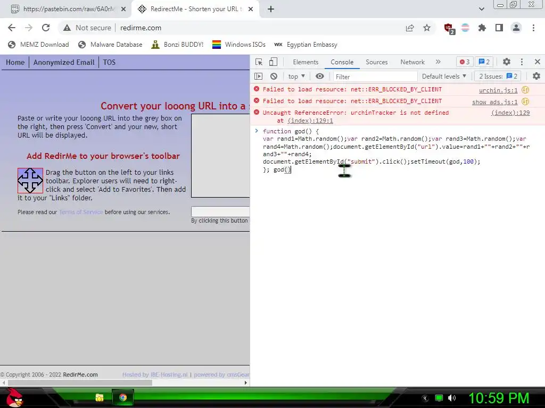The width and height of the screenshot is (545, 408).
Task: Open console settings gear
Action: click(x=536, y=76)
